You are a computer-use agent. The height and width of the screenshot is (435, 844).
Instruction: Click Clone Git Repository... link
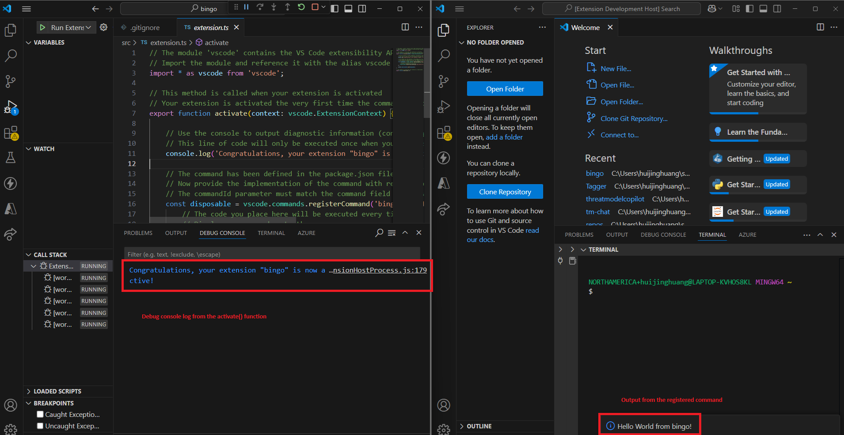[x=634, y=118]
